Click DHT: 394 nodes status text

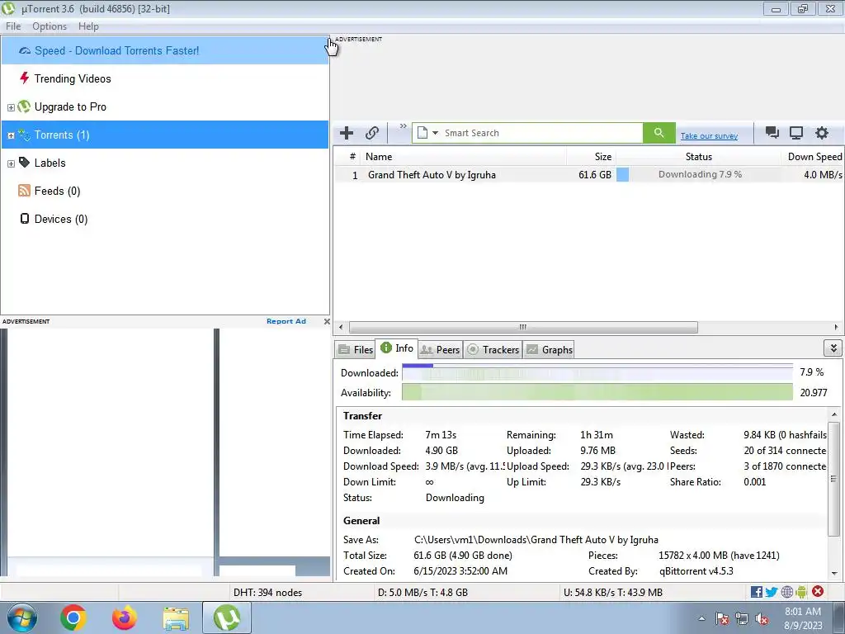point(268,593)
